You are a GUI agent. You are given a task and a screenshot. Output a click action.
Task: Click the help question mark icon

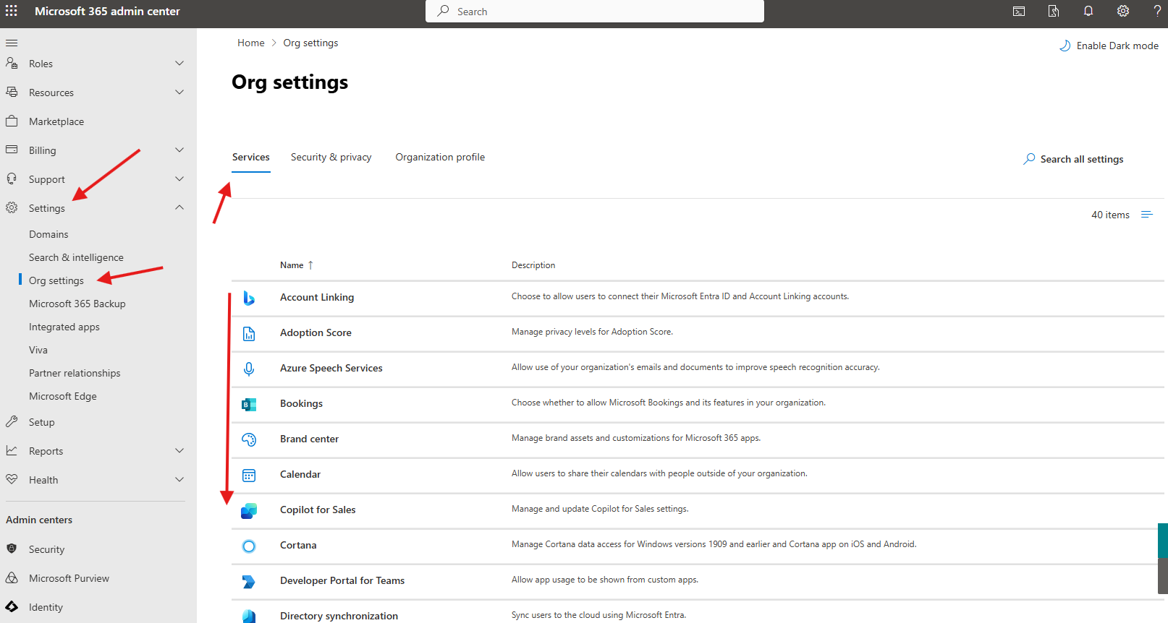1157,11
